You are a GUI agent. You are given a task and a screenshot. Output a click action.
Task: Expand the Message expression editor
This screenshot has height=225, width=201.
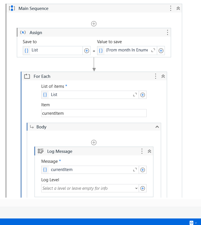(135, 170)
